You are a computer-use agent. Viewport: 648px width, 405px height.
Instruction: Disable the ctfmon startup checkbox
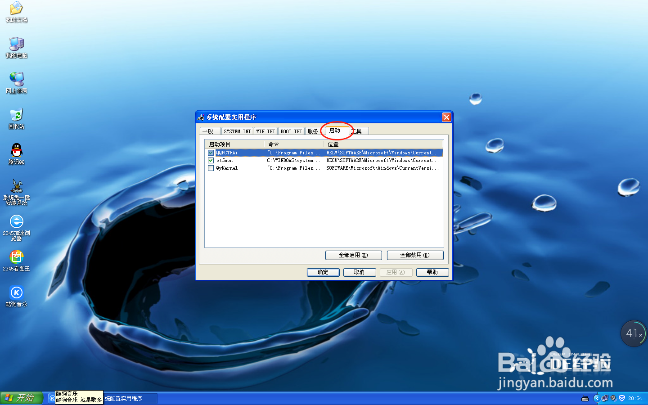pos(211,161)
